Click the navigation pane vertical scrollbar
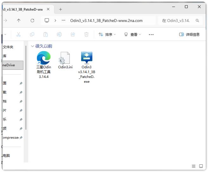 pos(26,88)
